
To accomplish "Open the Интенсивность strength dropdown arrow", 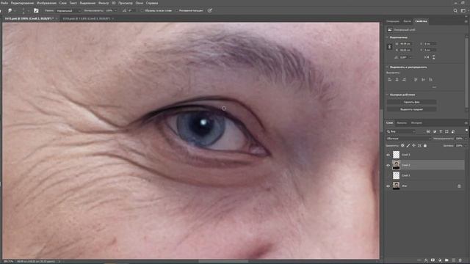I will click(x=115, y=10).
